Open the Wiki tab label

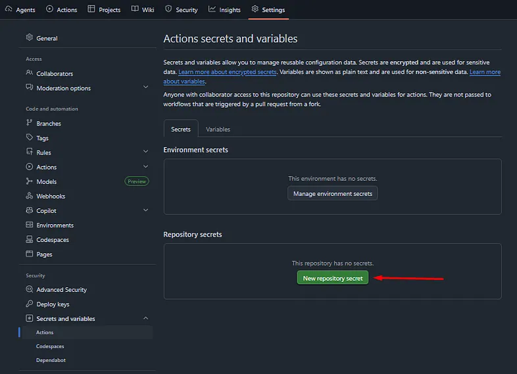pos(148,11)
